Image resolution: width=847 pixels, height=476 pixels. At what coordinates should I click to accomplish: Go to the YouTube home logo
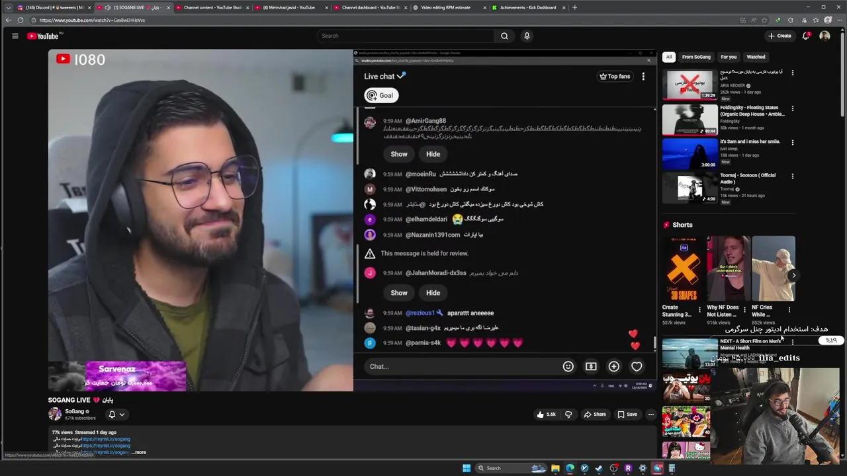coord(43,36)
